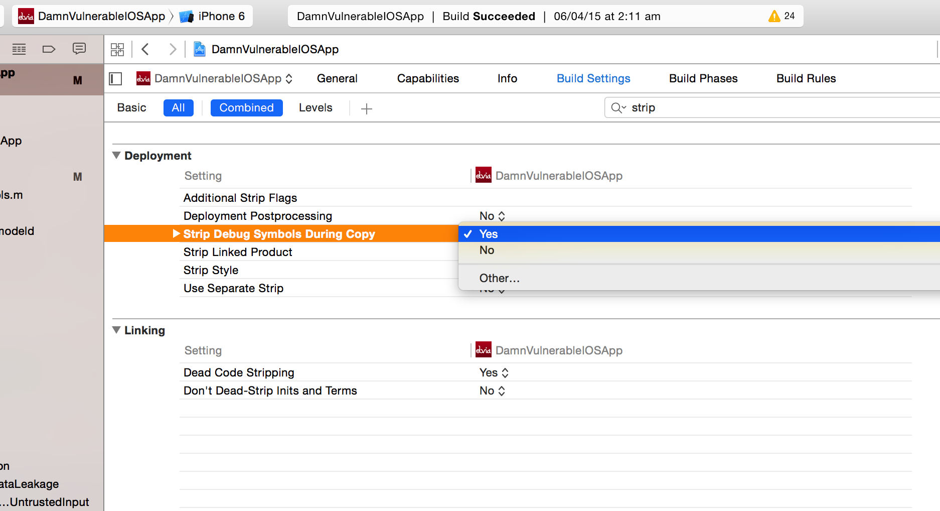
Task: Select the ataLeakage item in the navigator
Action: [30, 484]
